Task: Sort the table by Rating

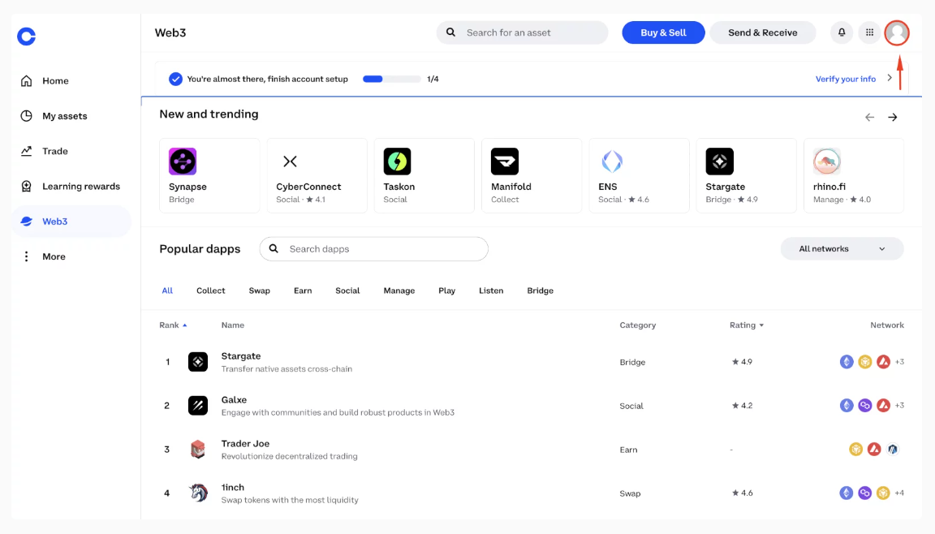Action: click(x=747, y=325)
